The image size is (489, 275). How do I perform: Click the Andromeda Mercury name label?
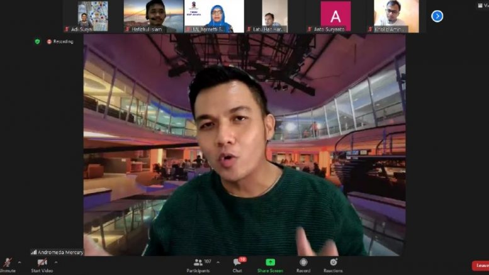[57, 252]
